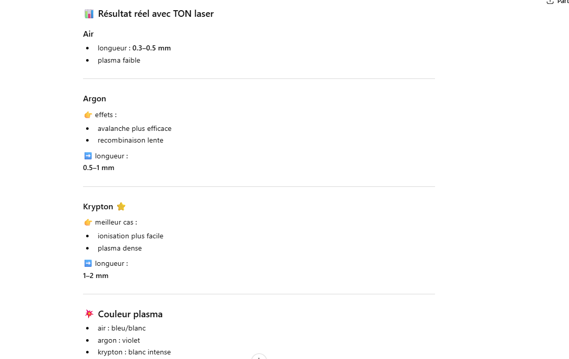Click the bold 0.3–0.5 mm value
Image resolution: width=569 pixels, height=359 pixels.
coord(152,48)
